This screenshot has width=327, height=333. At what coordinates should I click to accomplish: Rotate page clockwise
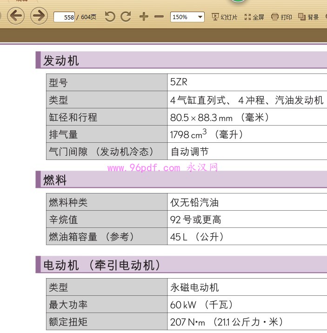pos(126,17)
